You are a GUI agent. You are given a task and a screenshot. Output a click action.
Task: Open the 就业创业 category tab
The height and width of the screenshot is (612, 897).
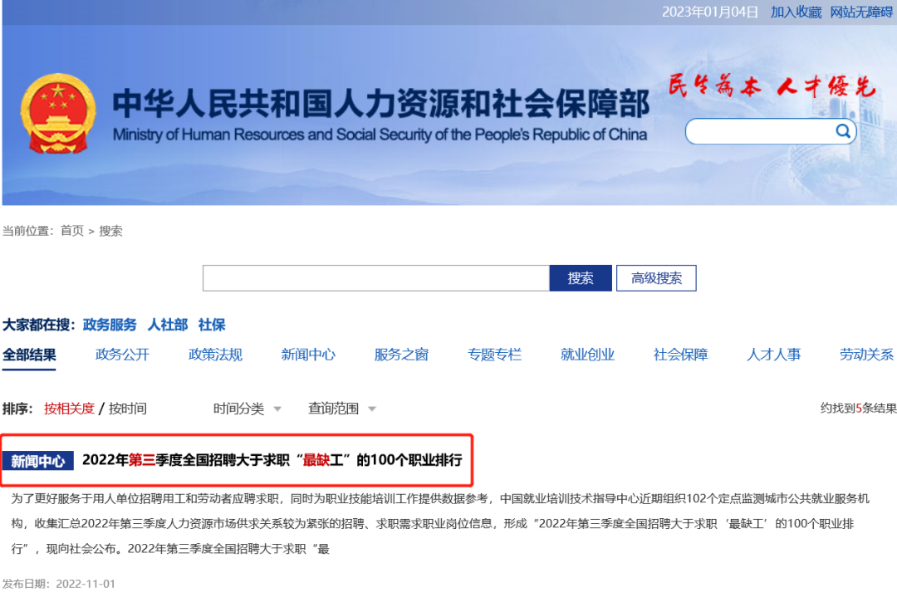(x=587, y=354)
